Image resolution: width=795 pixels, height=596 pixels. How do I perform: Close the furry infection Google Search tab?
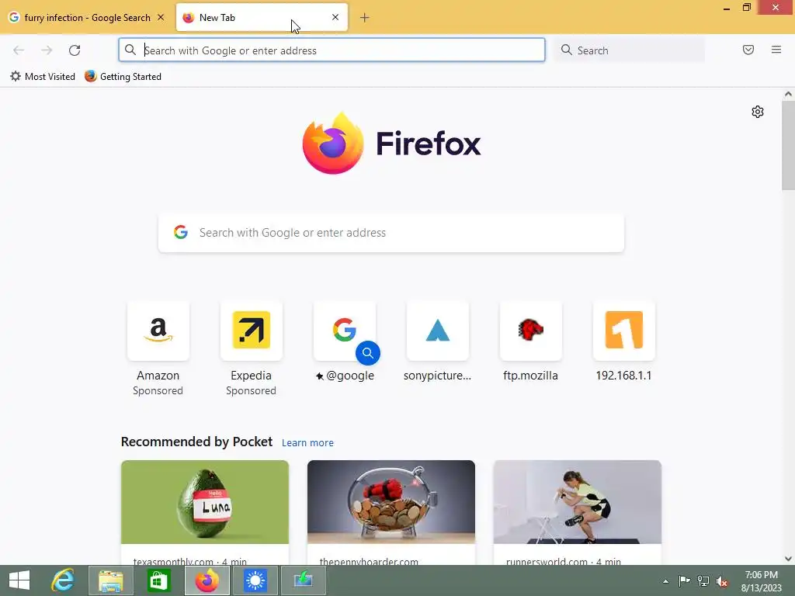161,17
